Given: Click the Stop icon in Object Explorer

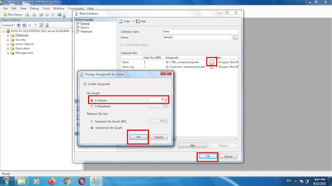Looking at the screenshot, I should pyautogui.click(x=30, y=25).
